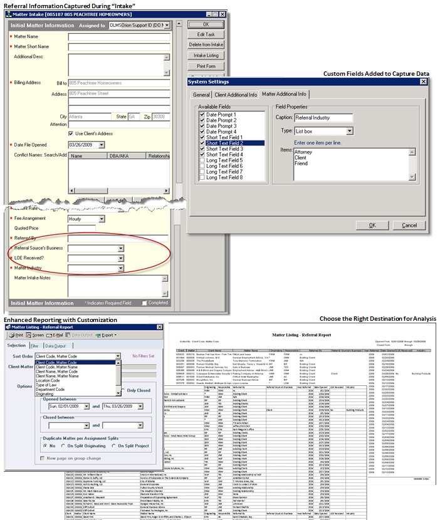Select Short Text Field 3 list item
This screenshot has width=440, height=520.
[233, 149]
